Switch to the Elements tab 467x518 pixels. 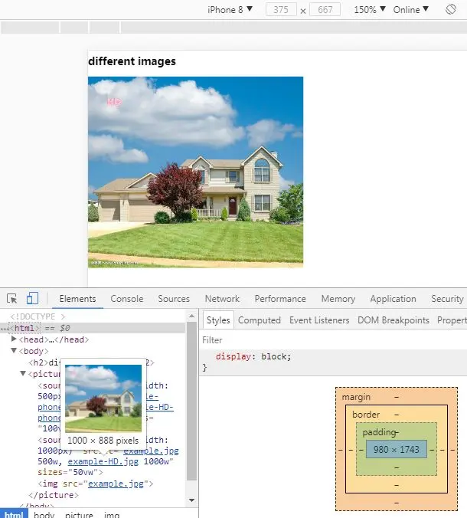click(77, 299)
